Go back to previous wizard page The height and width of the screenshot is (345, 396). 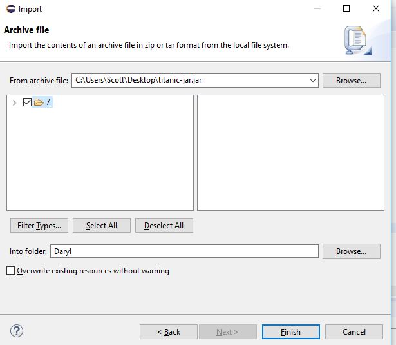169,332
